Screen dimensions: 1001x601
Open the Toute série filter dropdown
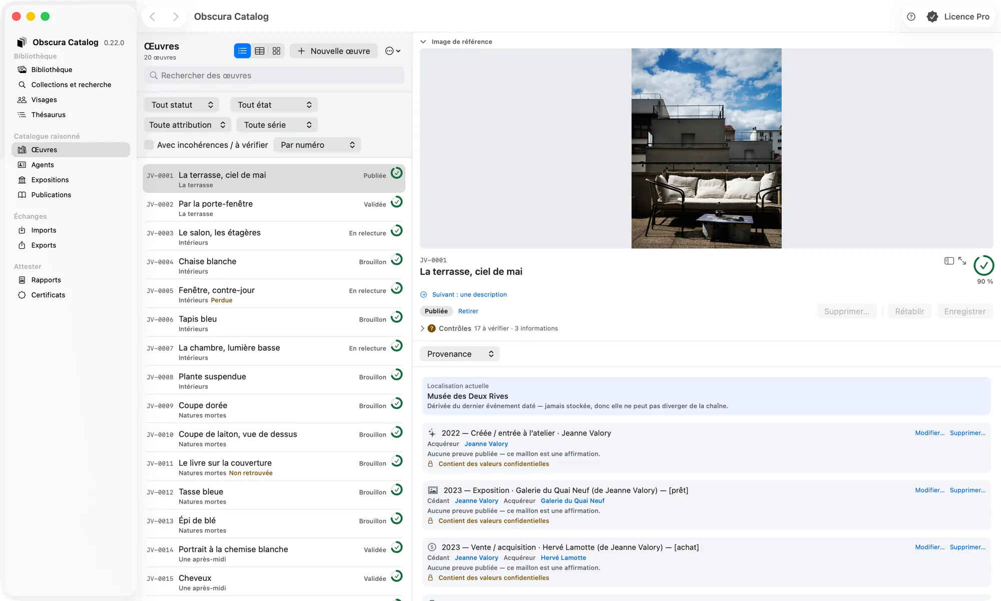coord(277,125)
